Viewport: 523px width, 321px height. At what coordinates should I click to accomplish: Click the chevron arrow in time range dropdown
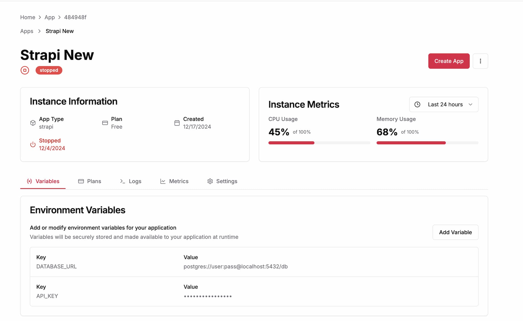tap(470, 104)
